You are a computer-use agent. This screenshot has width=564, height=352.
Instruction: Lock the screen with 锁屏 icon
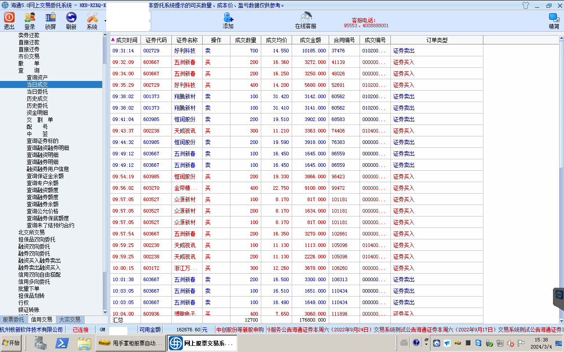[x=51, y=20]
